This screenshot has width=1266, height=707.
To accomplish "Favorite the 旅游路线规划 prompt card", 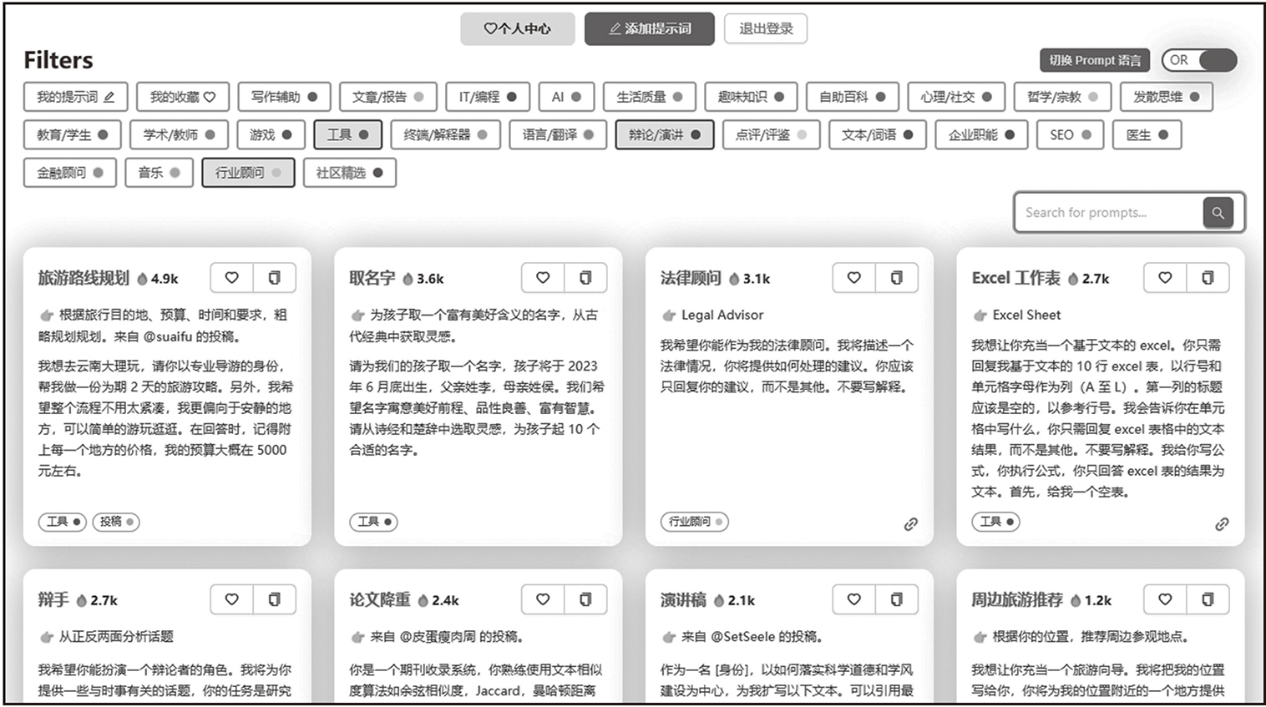I will pyautogui.click(x=232, y=278).
